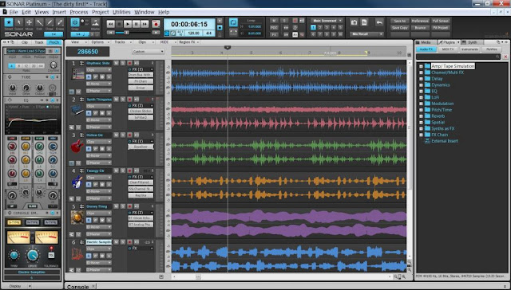The image size is (511, 290).
Task: Open the Main Screenset dropdown
Action: pos(327,21)
